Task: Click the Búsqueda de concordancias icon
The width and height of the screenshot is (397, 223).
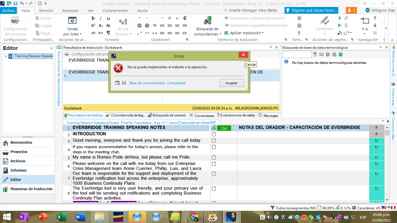Action: [207, 21]
